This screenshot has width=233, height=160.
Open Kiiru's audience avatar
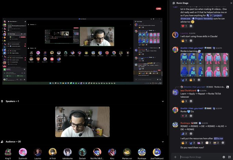pos(112,152)
